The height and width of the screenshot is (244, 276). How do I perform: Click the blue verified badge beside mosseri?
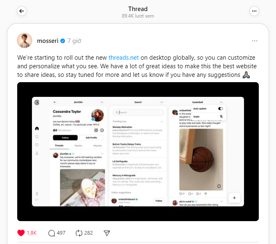click(x=63, y=41)
